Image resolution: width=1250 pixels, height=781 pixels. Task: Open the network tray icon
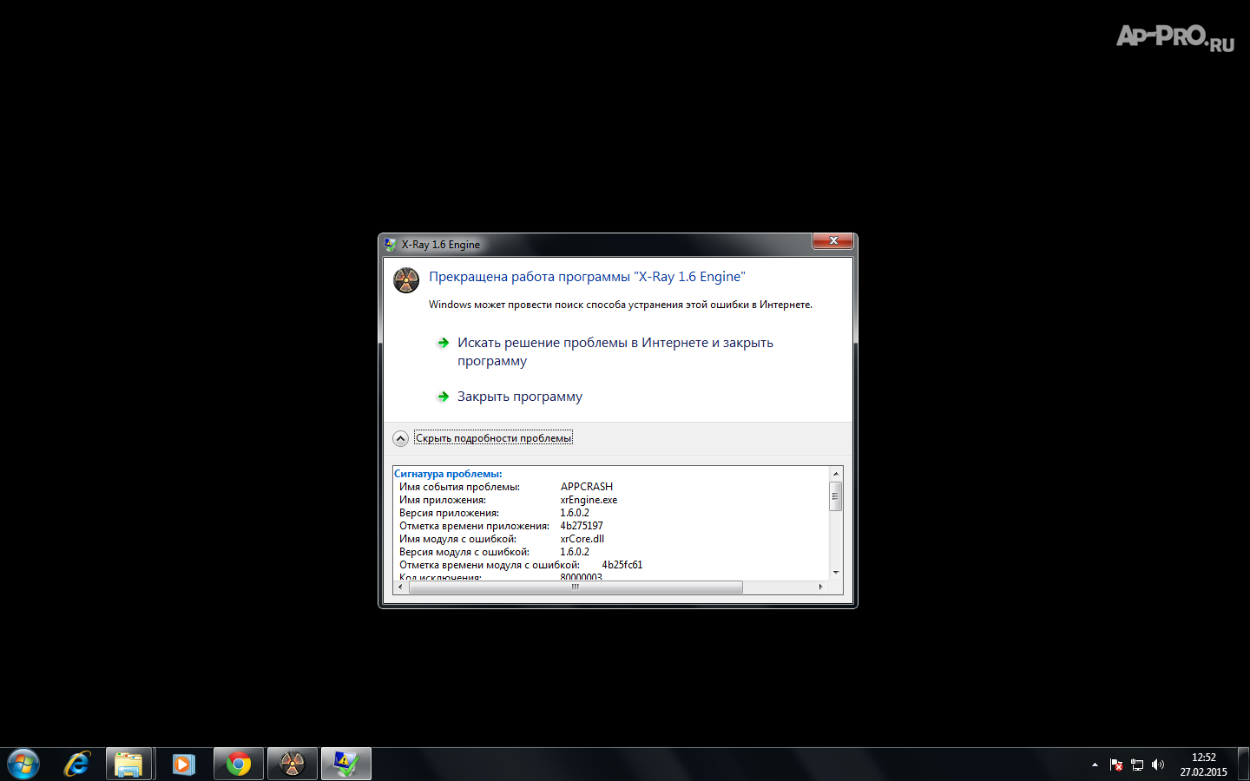(1137, 765)
